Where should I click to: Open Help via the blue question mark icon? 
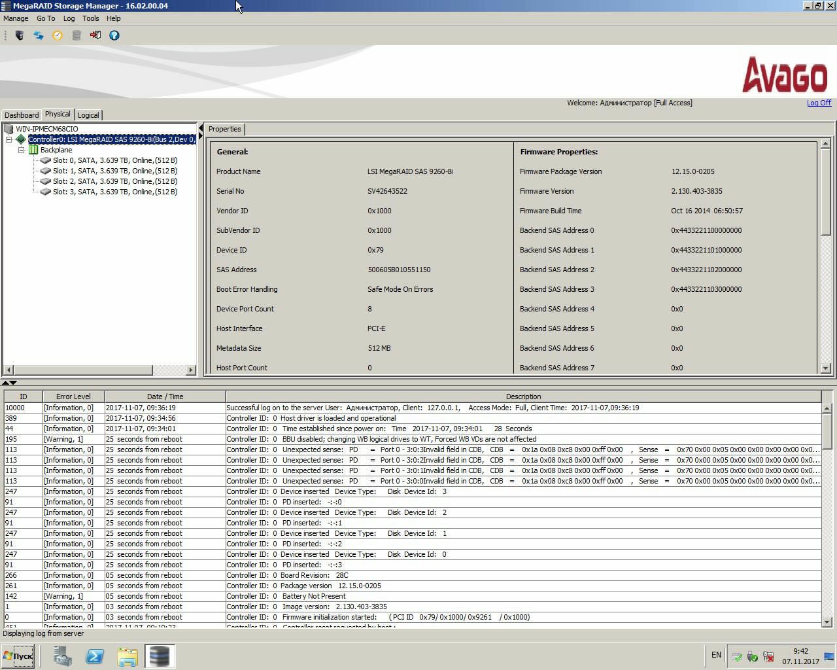tap(114, 35)
